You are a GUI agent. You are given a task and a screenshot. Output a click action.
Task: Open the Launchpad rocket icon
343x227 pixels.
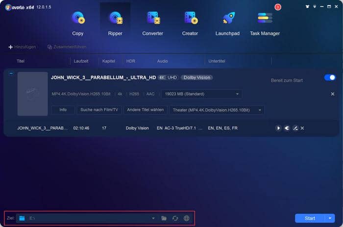pos(228,23)
